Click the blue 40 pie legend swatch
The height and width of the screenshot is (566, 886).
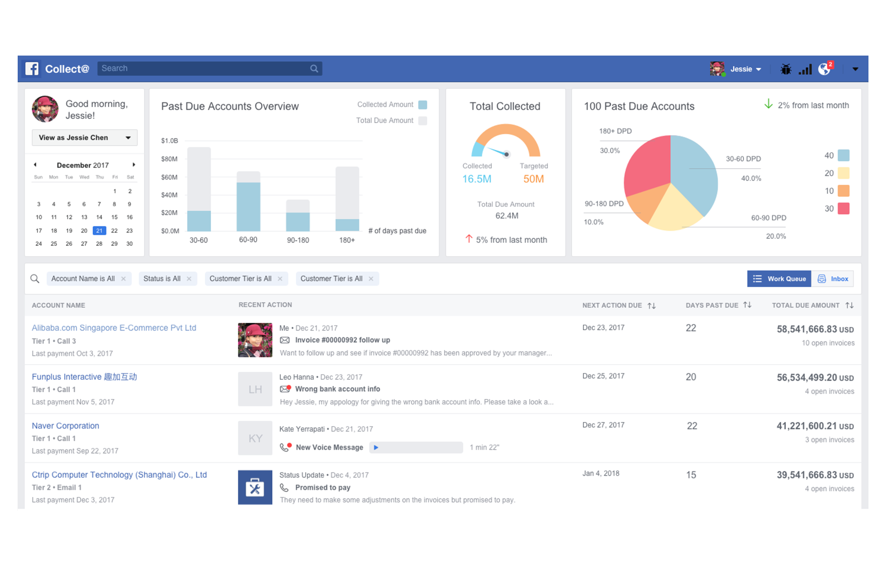tap(844, 155)
